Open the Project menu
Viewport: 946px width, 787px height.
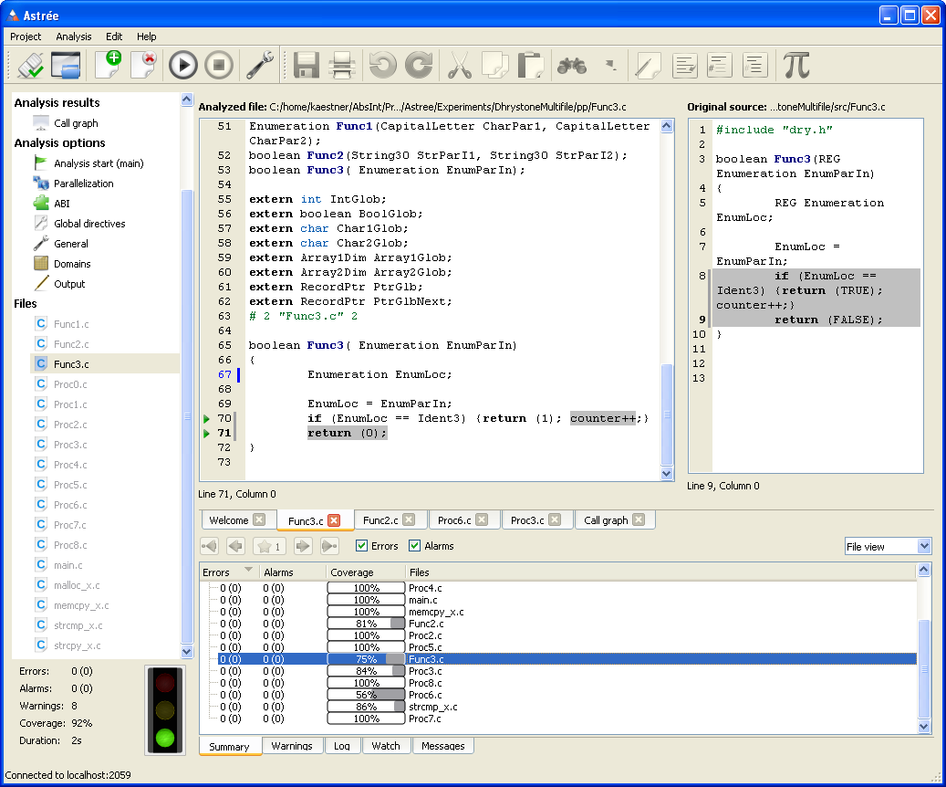click(x=26, y=37)
